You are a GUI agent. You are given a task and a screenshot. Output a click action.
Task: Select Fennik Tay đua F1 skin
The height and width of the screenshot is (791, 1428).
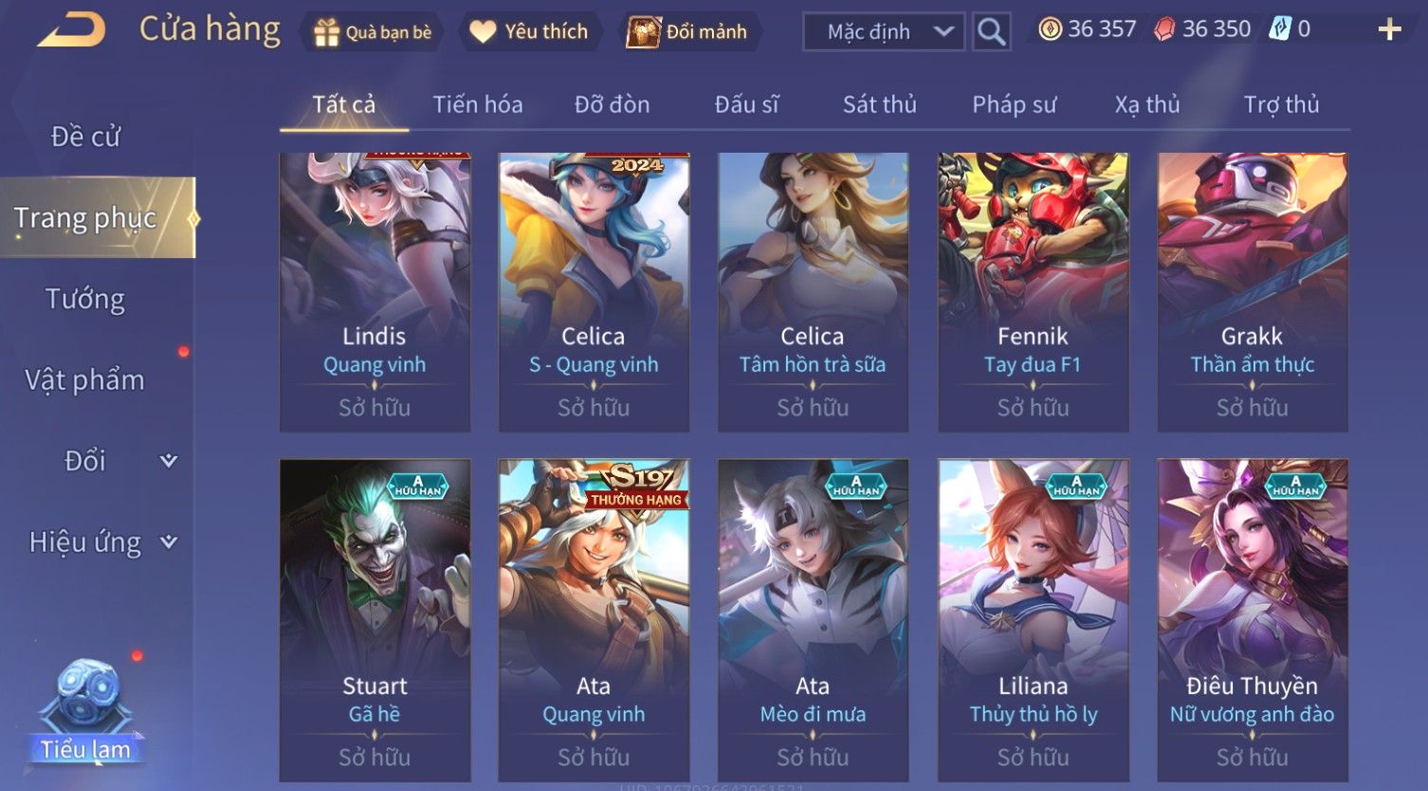coord(1034,292)
